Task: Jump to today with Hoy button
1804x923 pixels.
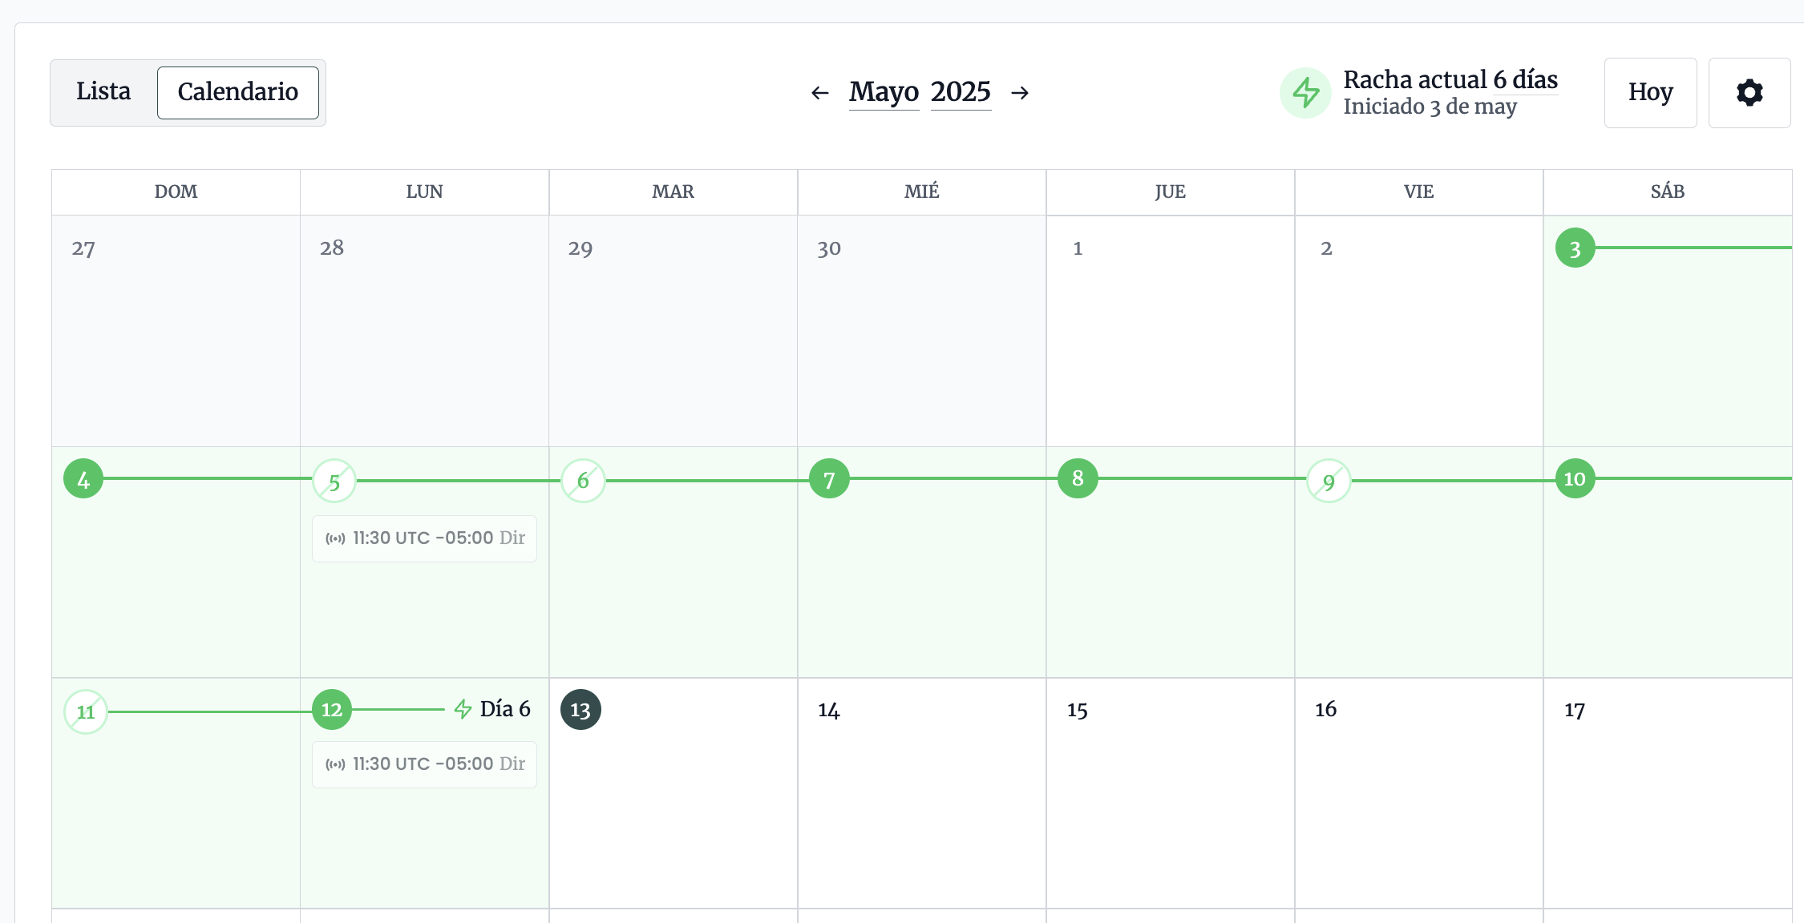Action: (1650, 93)
